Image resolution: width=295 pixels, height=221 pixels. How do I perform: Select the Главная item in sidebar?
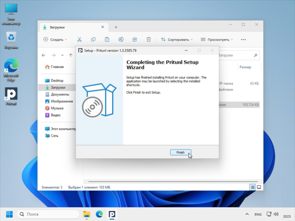(54, 67)
